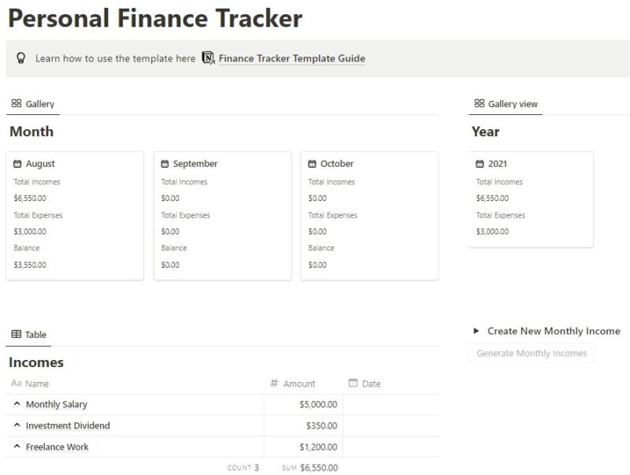Click the Aa icon in the Name column
This screenshot has width=630, height=475.
[x=16, y=384]
